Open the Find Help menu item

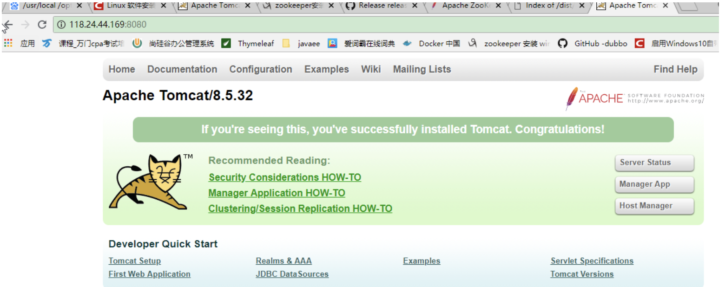(x=675, y=69)
